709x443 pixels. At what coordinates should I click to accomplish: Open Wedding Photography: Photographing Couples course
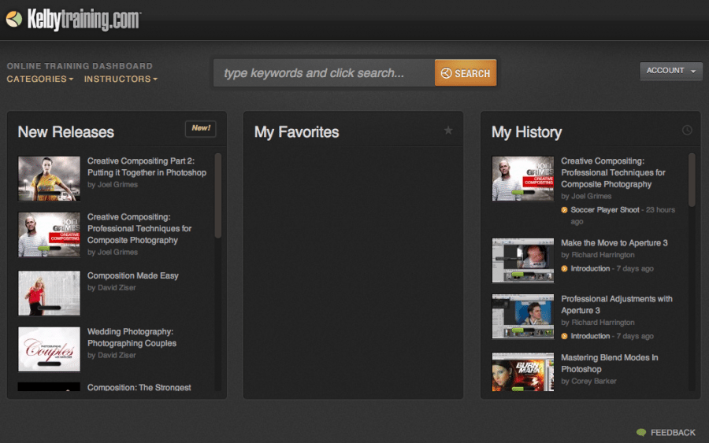click(132, 338)
